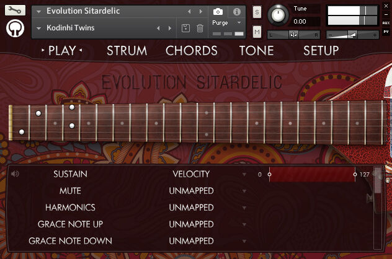Open the Mute mapping dropdown arrow

click(244, 191)
